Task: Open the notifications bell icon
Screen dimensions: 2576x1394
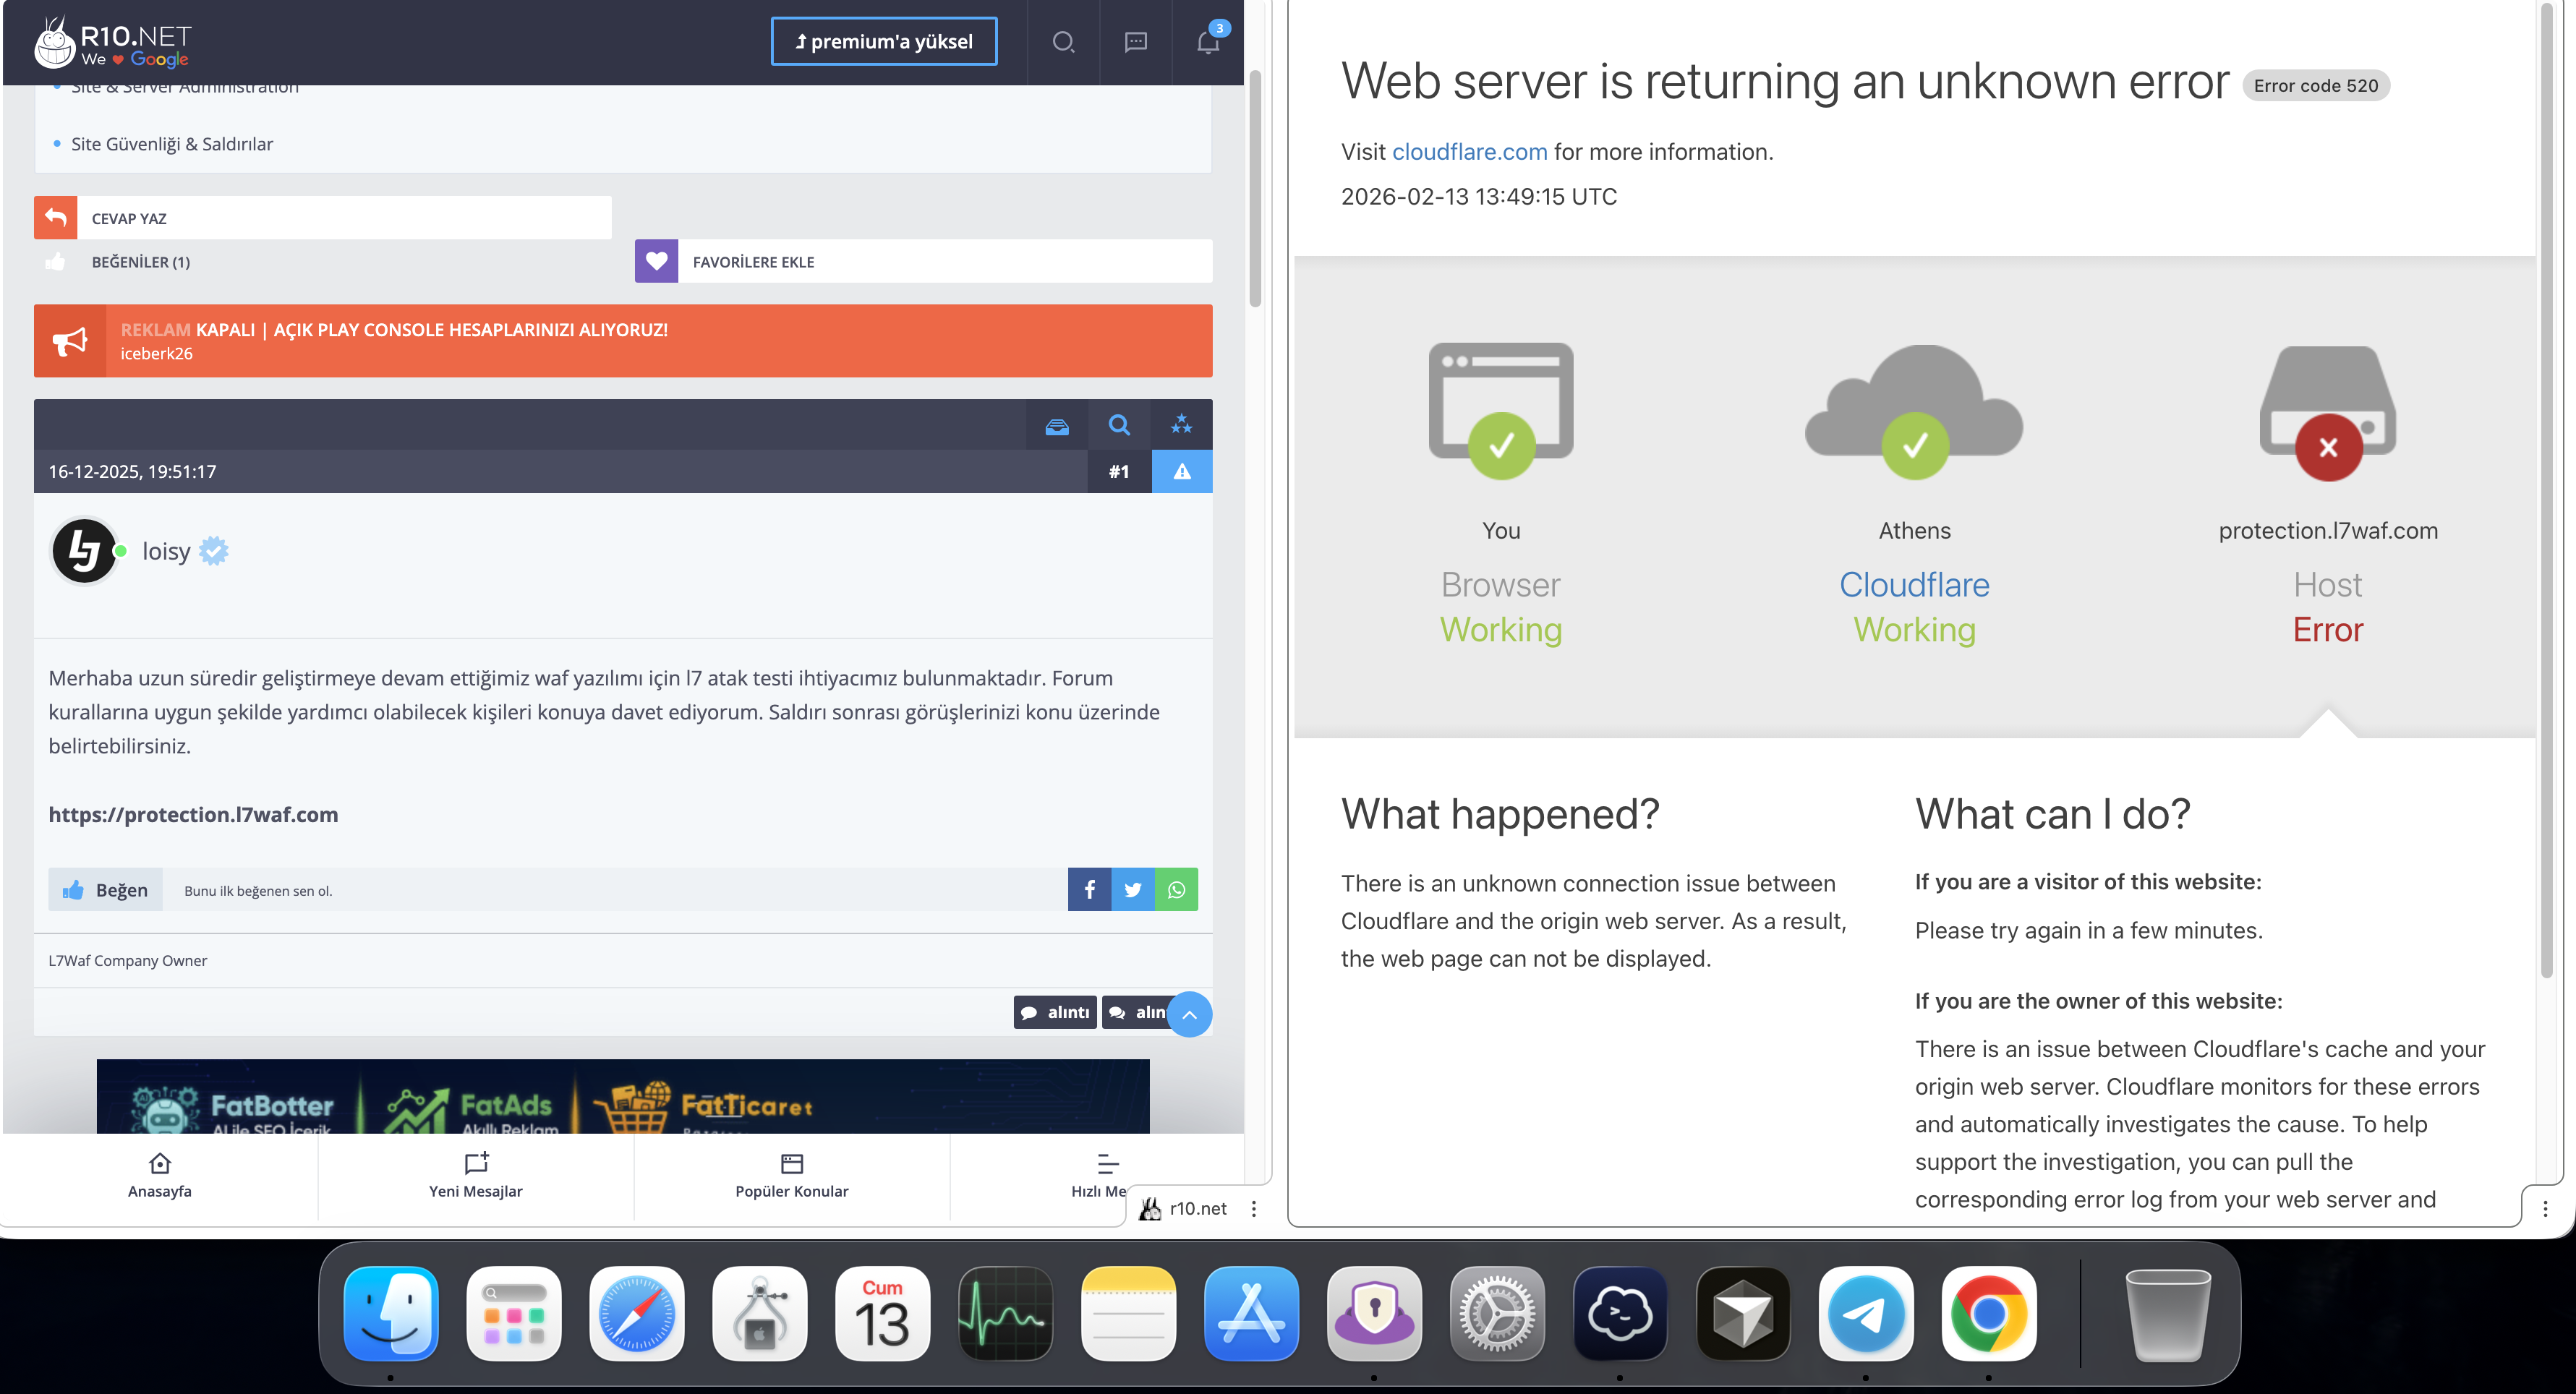Action: (1208, 42)
